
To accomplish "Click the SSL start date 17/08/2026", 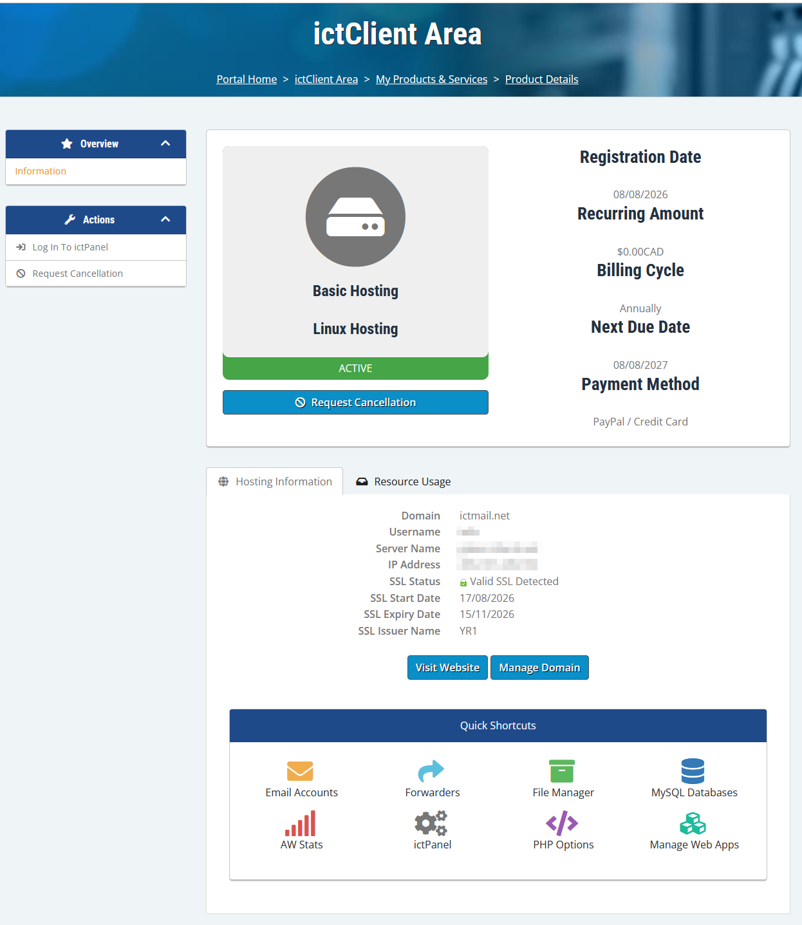I will coord(487,598).
